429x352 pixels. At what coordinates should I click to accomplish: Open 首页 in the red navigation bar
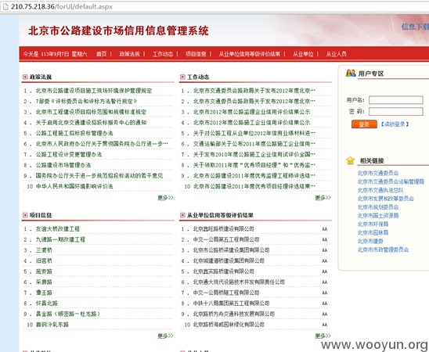click(102, 54)
